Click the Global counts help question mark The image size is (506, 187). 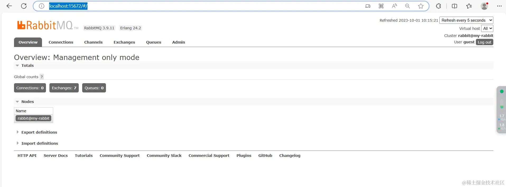[x=41, y=77]
